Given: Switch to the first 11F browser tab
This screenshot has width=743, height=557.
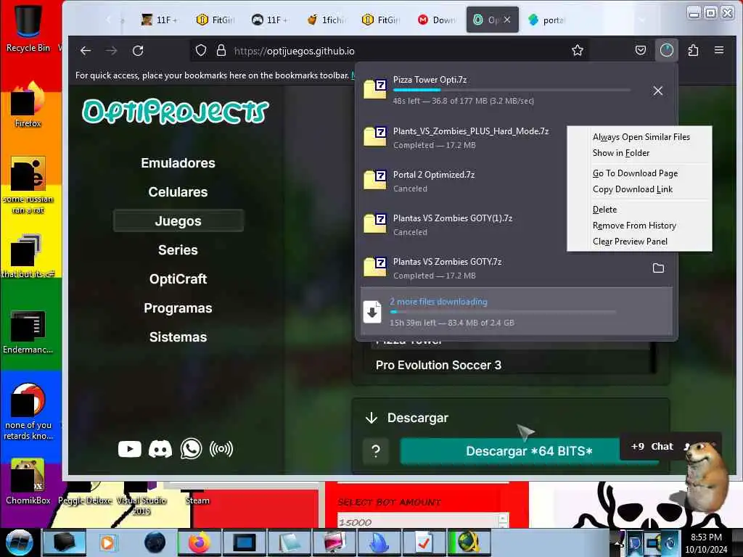Looking at the screenshot, I should pos(159,20).
